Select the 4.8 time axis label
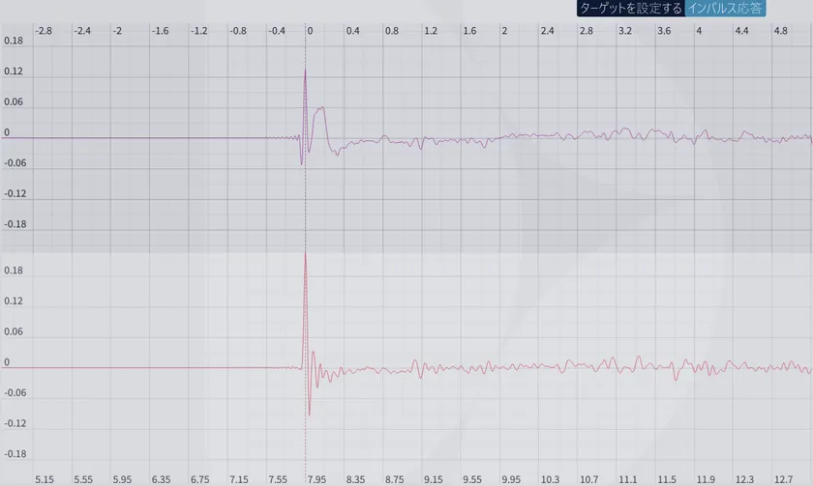The height and width of the screenshot is (486, 813). point(780,31)
